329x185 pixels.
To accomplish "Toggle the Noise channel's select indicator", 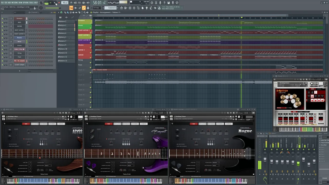I will [x=27, y=42].
